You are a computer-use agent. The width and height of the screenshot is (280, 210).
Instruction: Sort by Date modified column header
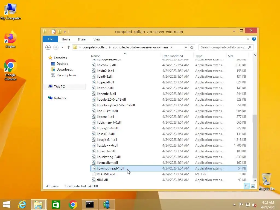(177, 56)
